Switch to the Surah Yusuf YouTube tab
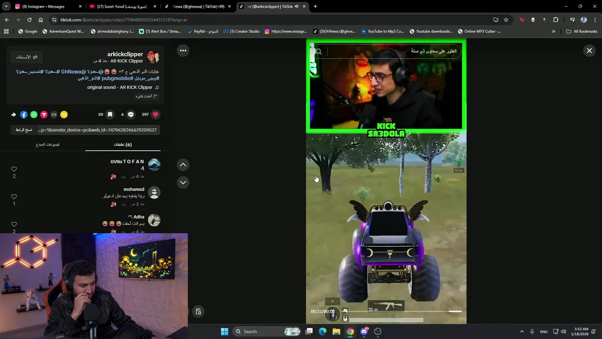Screen dimensions: 602x339 tap(122, 7)
